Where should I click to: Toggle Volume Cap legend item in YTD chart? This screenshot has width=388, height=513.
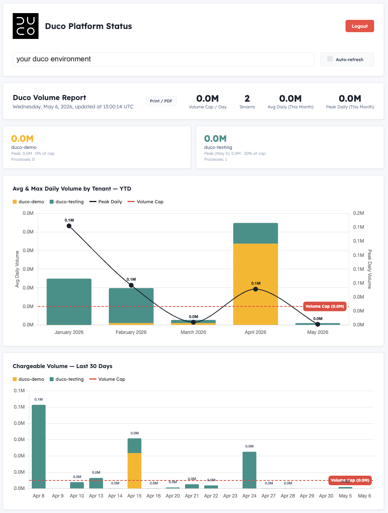(x=145, y=202)
